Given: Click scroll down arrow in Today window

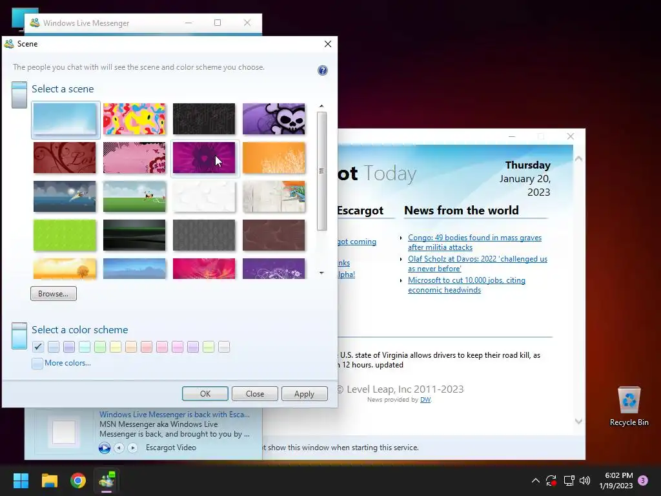Looking at the screenshot, I should click(578, 421).
